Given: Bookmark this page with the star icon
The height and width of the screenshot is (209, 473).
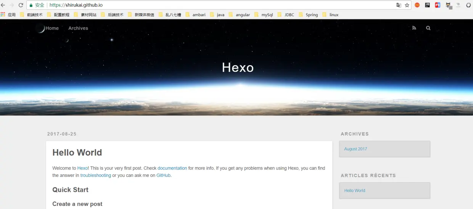Looking at the screenshot, I should coord(407,5).
